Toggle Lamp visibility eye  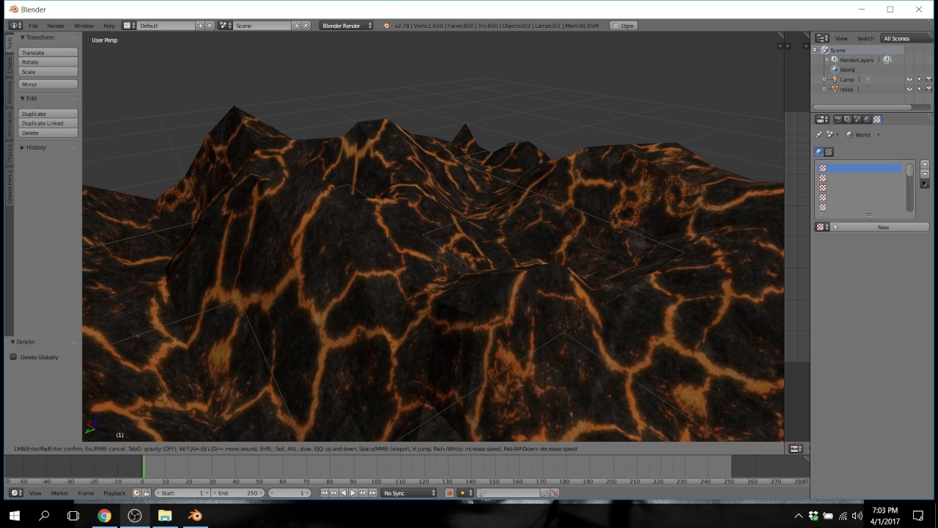tap(909, 79)
